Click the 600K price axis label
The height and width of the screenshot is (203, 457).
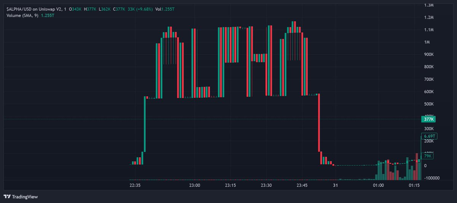click(429, 91)
